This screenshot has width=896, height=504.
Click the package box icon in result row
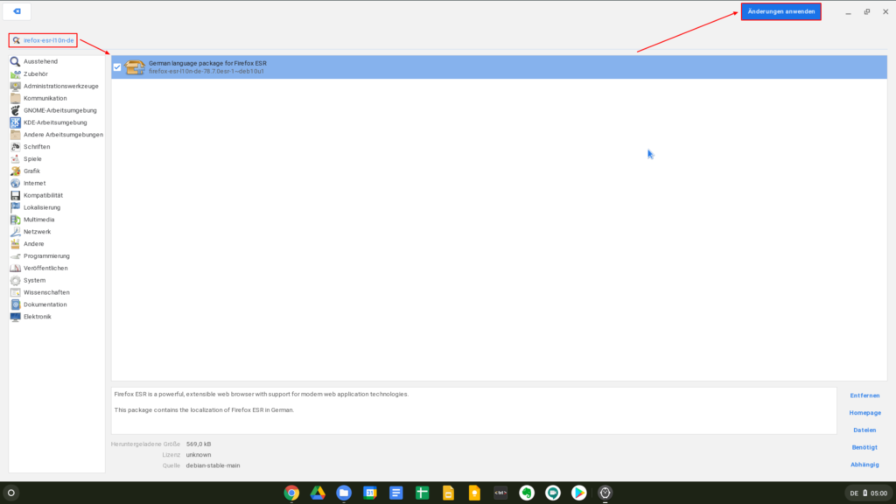pyautogui.click(x=135, y=67)
